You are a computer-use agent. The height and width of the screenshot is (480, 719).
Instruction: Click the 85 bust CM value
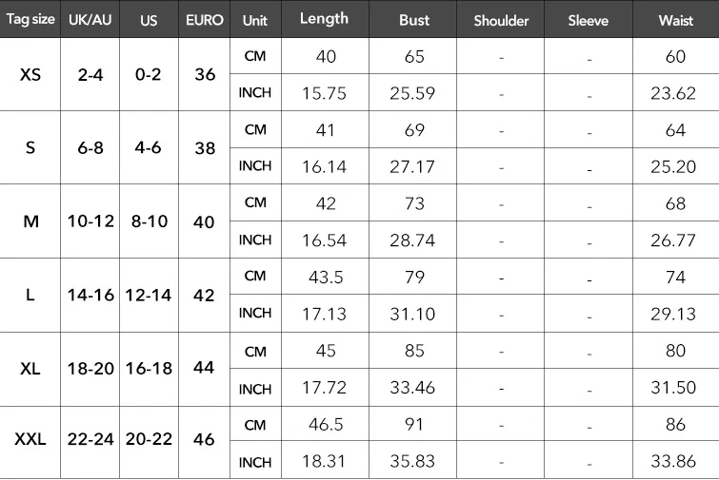pos(413,351)
